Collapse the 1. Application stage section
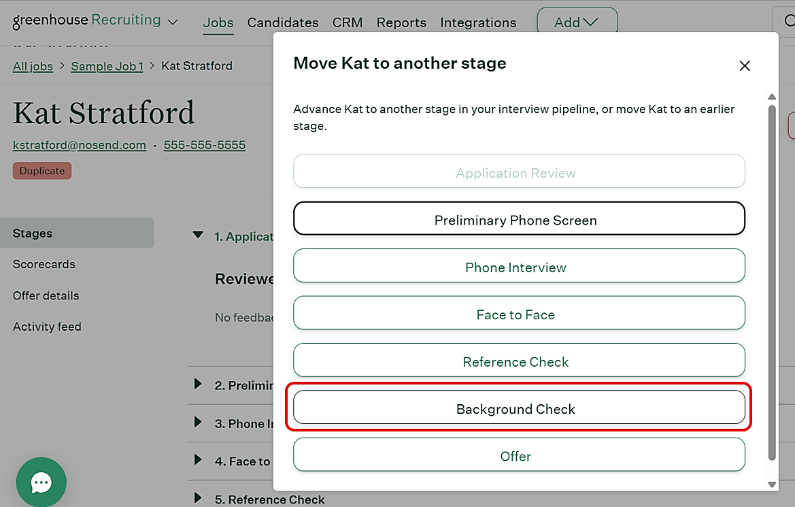Screen dimensions: 795x507 click(198, 235)
